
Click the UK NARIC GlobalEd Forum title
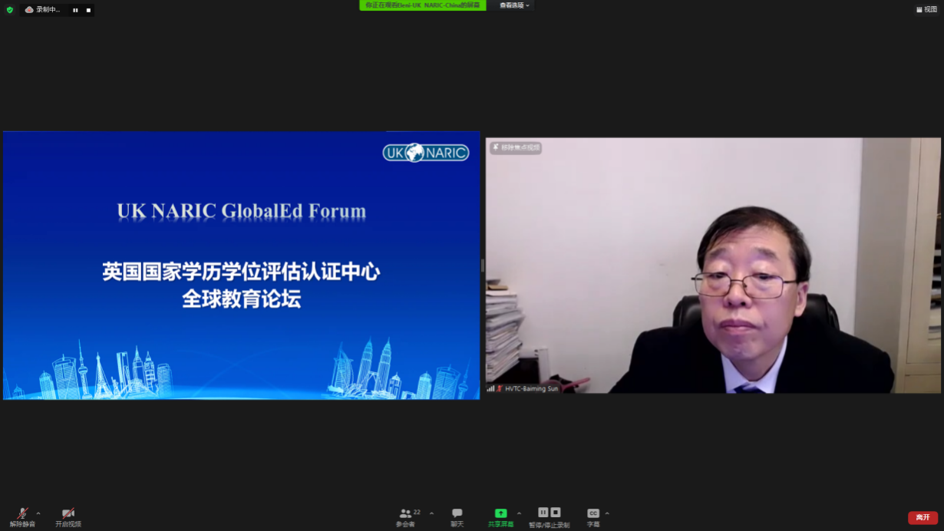tap(242, 211)
